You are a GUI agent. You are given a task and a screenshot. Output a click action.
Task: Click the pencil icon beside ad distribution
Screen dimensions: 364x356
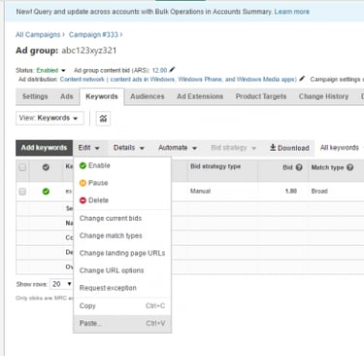coord(302,79)
